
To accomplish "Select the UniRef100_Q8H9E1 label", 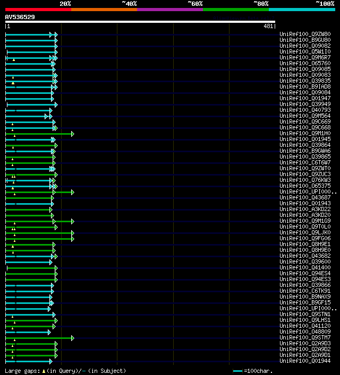I will (x=305, y=244).
